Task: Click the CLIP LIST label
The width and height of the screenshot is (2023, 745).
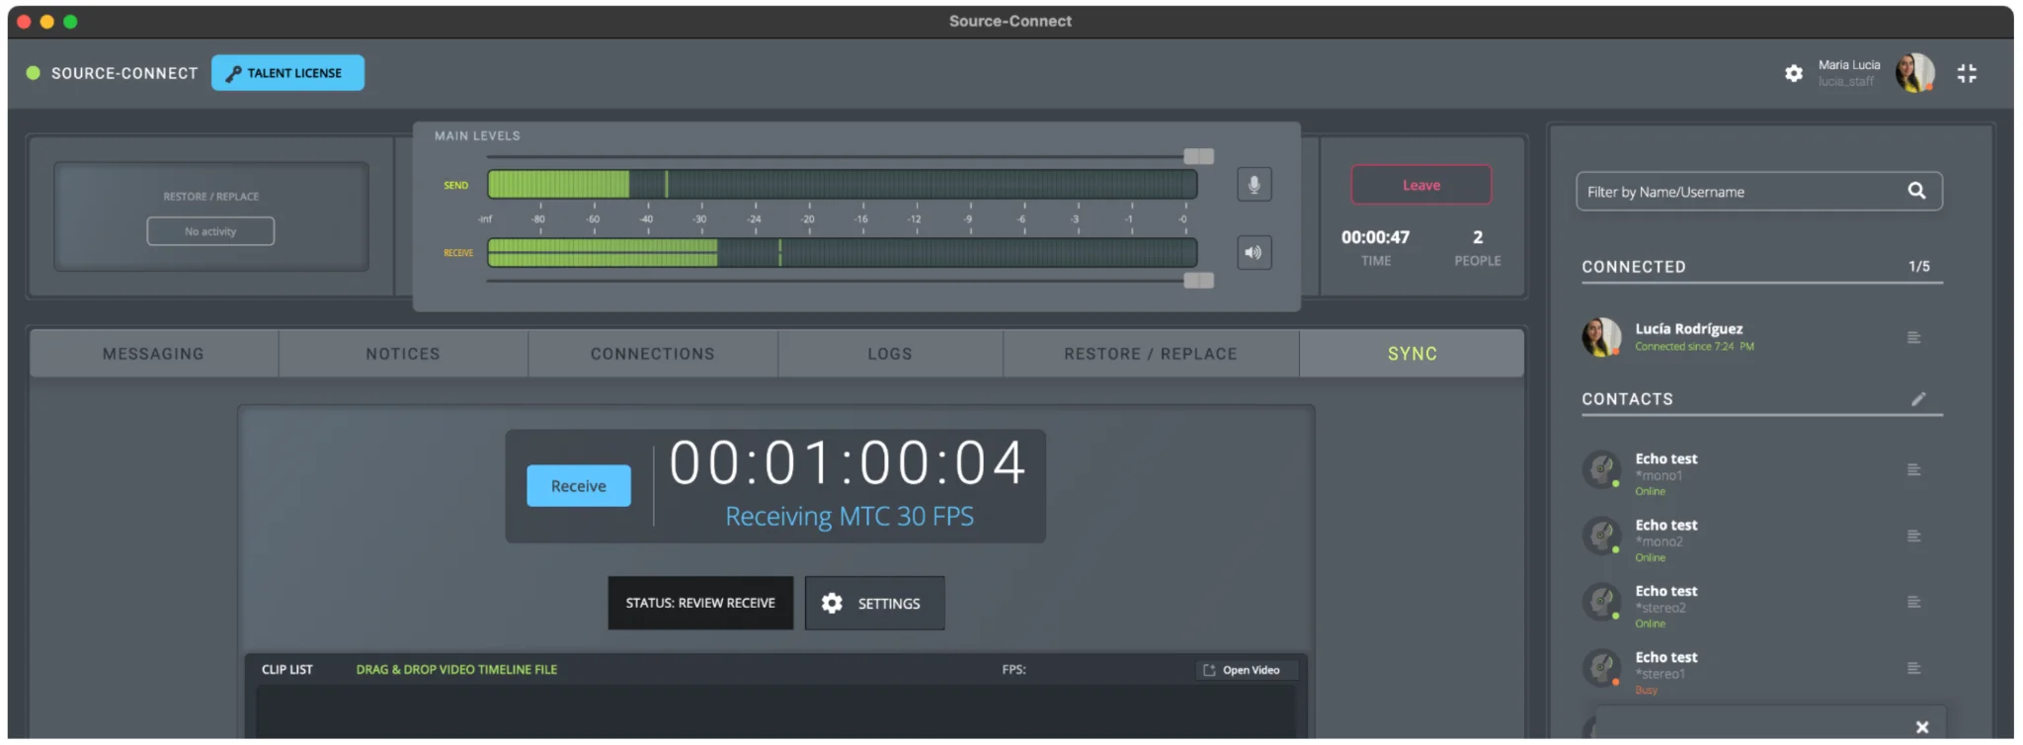Action: click(286, 670)
